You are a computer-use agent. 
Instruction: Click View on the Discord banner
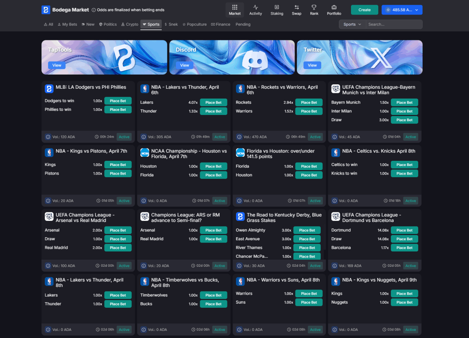tap(184, 65)
